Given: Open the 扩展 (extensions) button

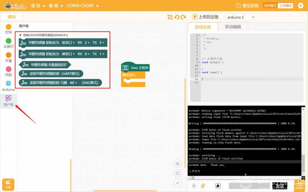Looking at the screenshot, I should (x=8, y=184).
